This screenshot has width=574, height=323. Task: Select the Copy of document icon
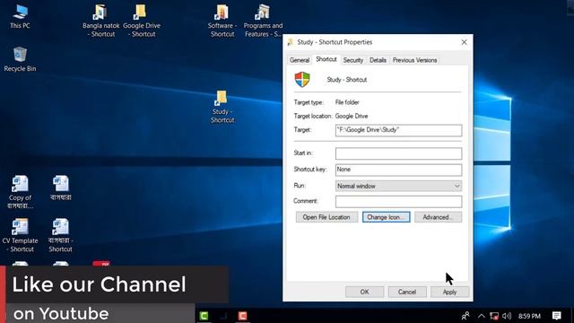[x=20, y=192]
